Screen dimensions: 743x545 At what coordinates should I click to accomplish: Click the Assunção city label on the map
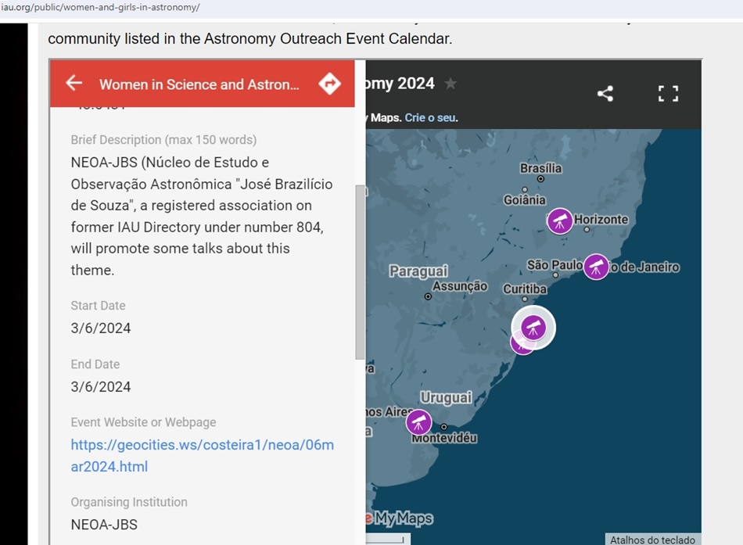pos(460,286)
